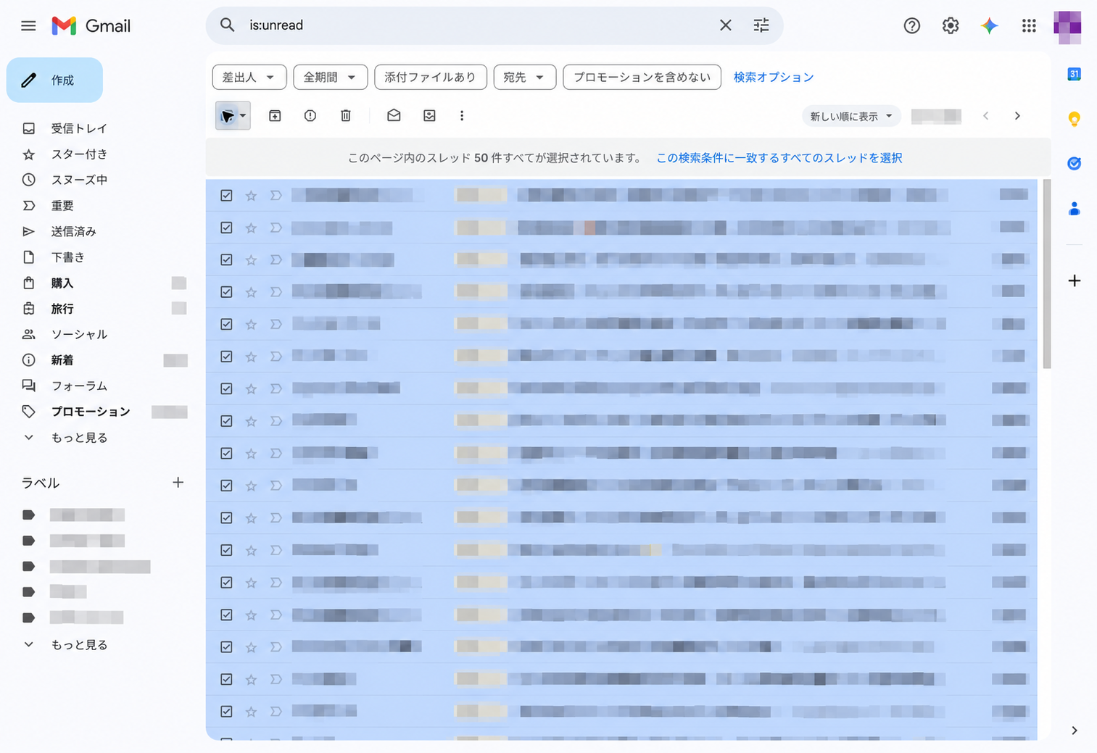
Task: Open the 送信済み folder
Action: click(x=73, y=232)
